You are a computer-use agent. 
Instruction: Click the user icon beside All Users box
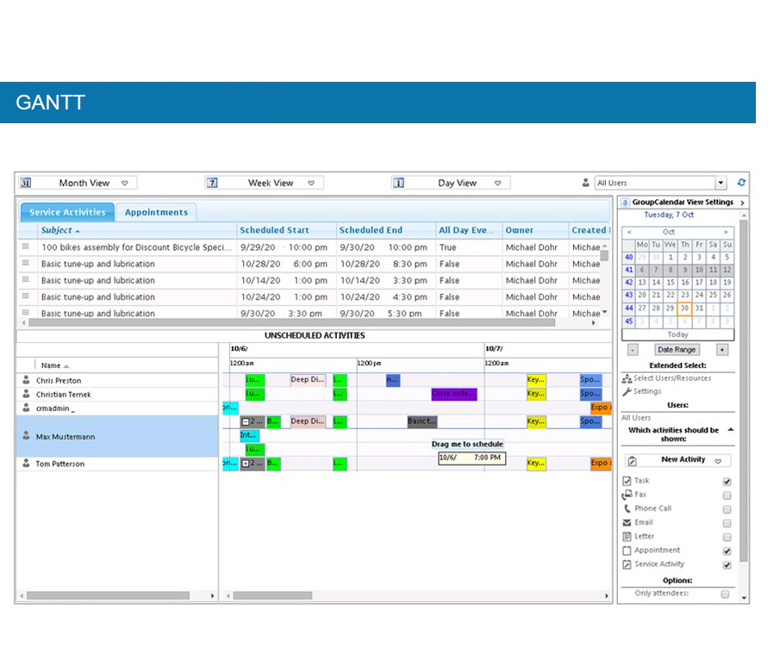pyautogui.click(x=585, y=183)
